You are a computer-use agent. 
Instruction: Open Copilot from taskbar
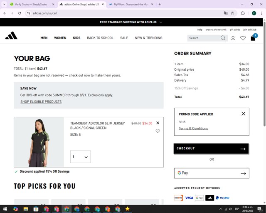(16, 209)
